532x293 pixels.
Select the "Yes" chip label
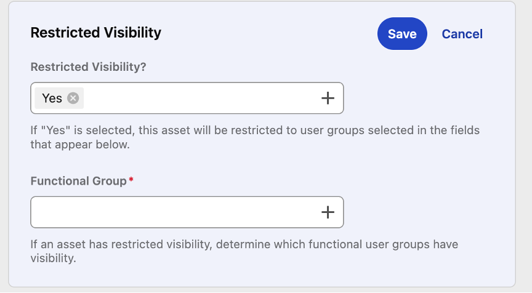(x=52, y=98)
